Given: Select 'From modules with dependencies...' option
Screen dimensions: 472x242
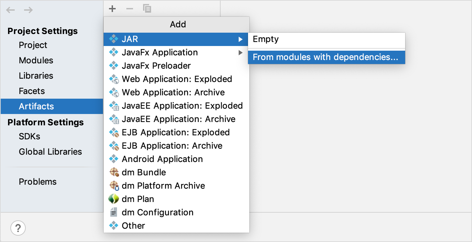Looking at the screenshot, I should [327, 57].
